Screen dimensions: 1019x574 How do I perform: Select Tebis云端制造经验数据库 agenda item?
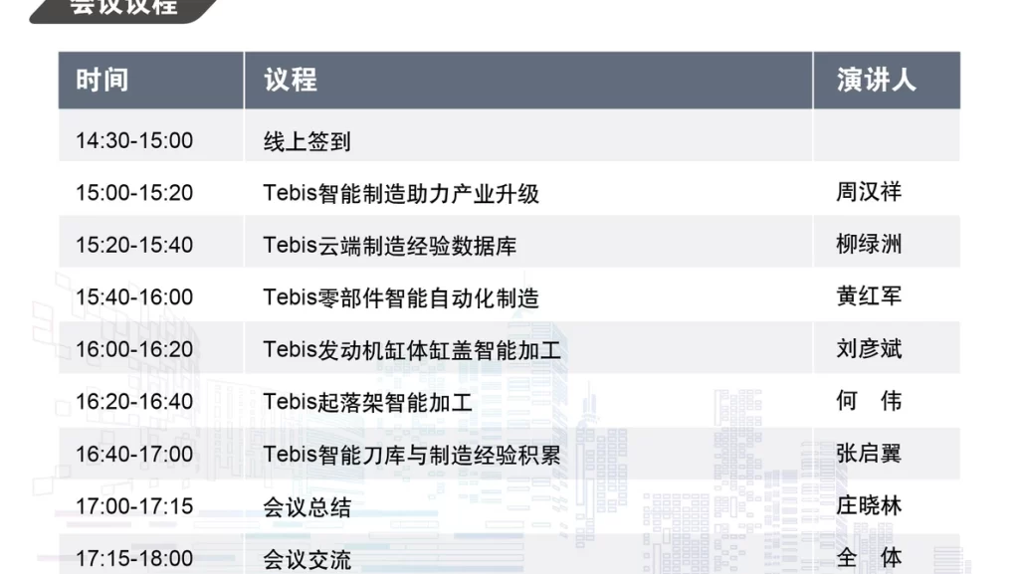point(390,245)
